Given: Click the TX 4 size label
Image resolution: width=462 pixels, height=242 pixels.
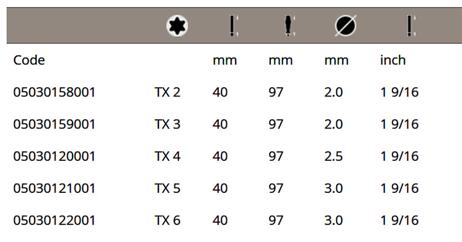Looking at the screenshot, I should [167, 157].
